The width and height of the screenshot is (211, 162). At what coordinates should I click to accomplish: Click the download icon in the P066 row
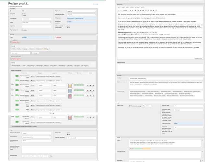pos(93,117)
